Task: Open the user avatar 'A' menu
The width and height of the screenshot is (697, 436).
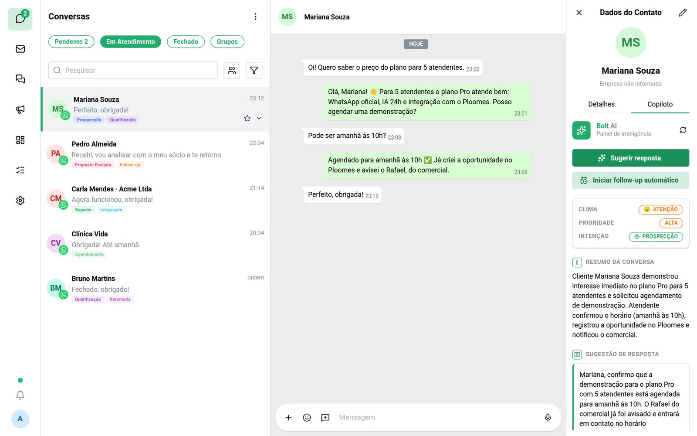Action: click(20, 419)
